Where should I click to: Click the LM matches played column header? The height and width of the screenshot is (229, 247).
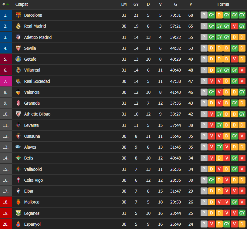(x=124, y=4)
